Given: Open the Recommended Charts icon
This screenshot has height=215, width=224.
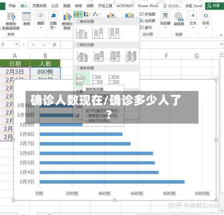Looking at the screenshot, I should click(x=67, y=21).
